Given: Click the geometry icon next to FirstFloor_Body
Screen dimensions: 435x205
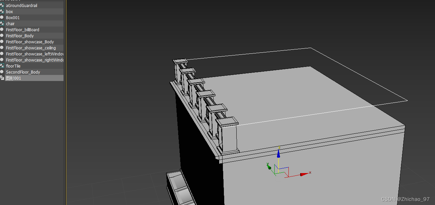Looking at the screenshot, I should [x=2, y=36].
